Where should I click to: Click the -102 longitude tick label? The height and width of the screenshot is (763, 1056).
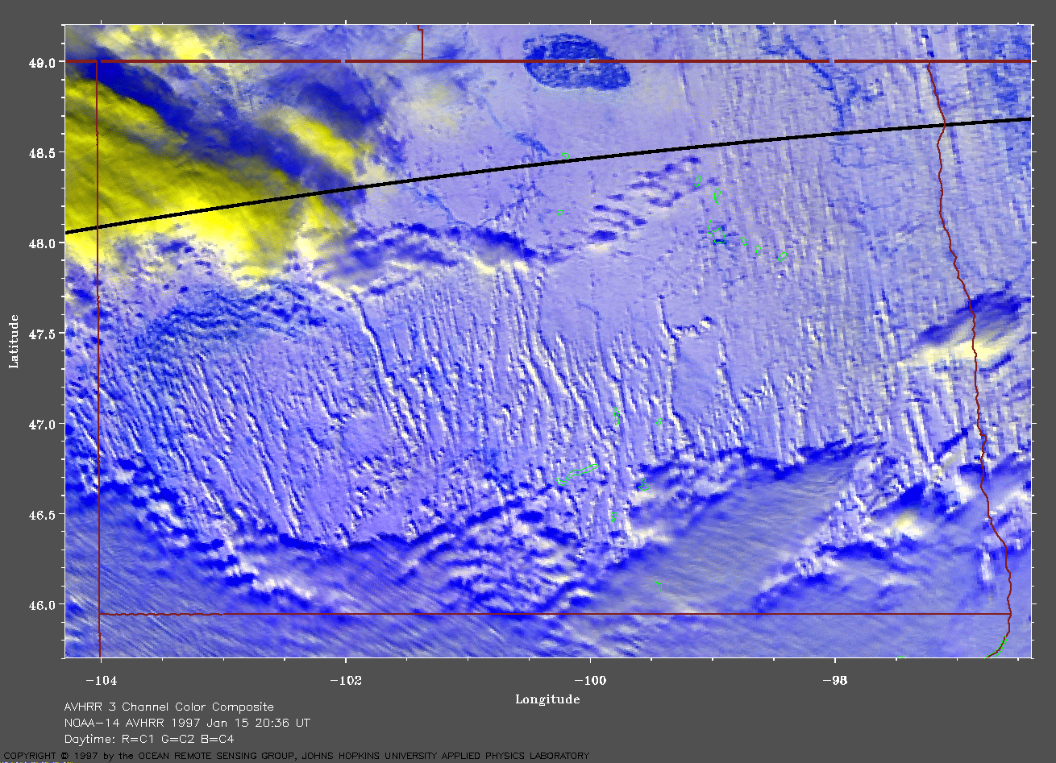coord(345,680)
